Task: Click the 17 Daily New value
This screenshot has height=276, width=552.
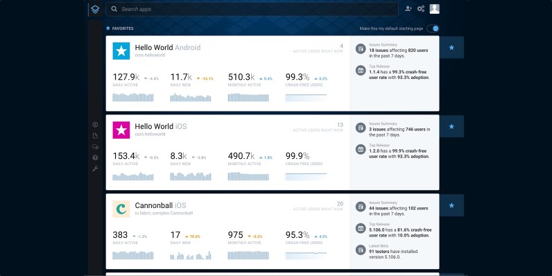Action: 175,235
